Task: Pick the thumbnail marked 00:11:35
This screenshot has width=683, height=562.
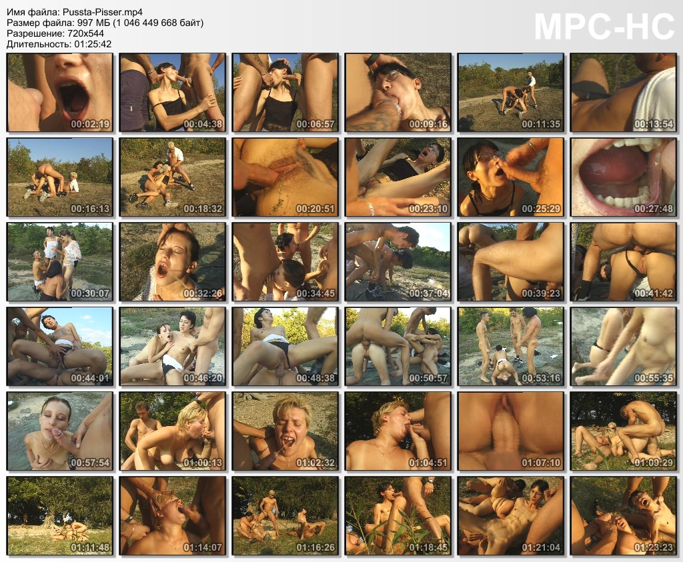Action: click(x=510, y=92)
